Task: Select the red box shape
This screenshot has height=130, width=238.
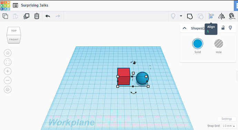Action: coord(123,76)
